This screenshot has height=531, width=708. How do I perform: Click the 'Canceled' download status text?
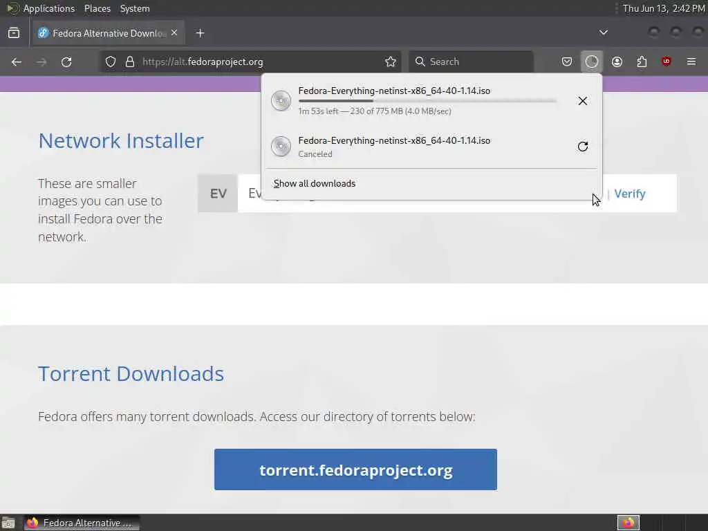coord(315,154)
